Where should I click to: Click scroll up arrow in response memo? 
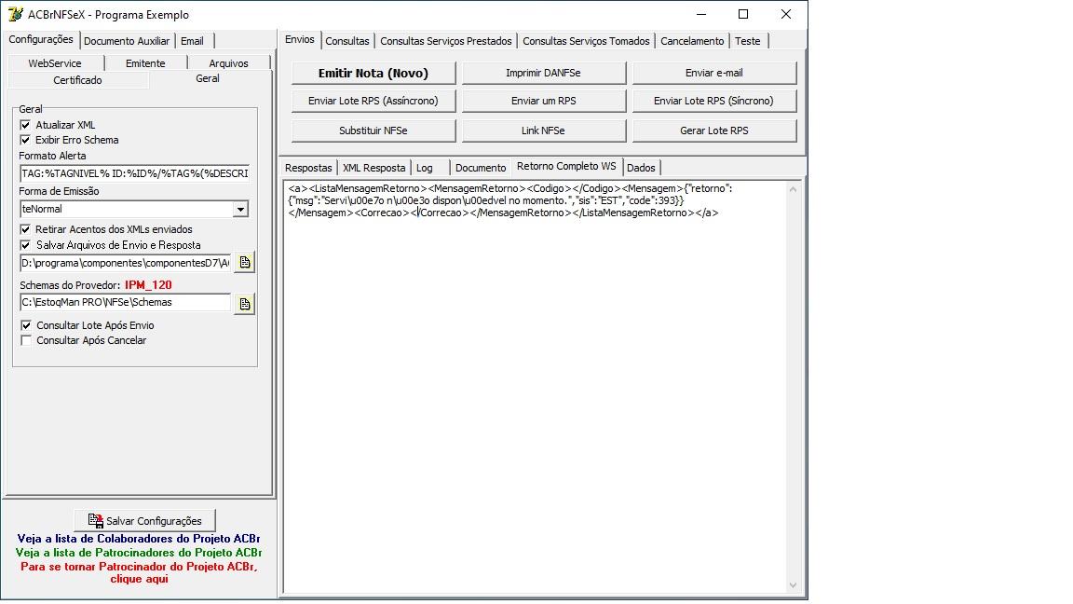(x=793, y=189)
